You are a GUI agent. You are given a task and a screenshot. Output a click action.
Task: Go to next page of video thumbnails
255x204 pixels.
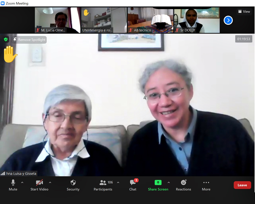point(228,20)
